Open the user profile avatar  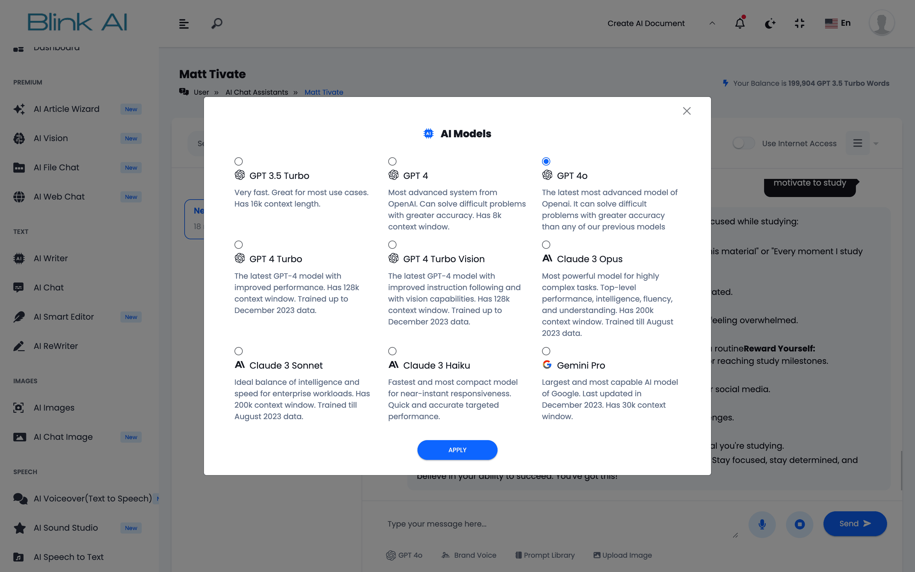881,23
